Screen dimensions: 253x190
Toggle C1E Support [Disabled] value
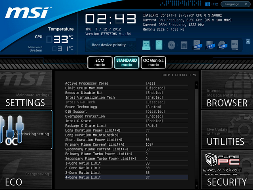[155, 112]
